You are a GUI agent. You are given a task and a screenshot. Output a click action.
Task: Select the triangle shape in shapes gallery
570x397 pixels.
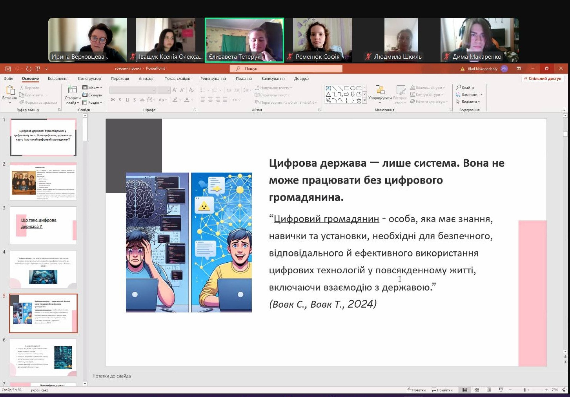coord(328,94)
